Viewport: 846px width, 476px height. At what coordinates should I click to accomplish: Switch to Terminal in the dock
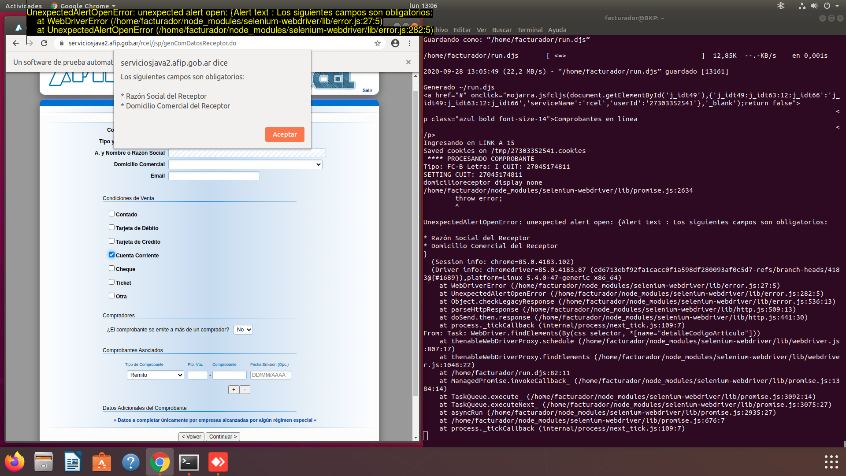click(189, 462)
